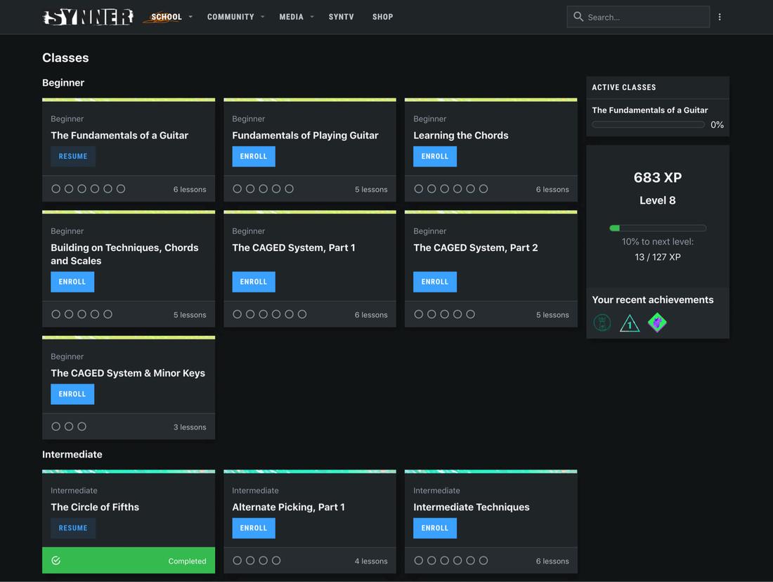Enroll in Alternate Picking, Part 1

click(x=254, y=528)
